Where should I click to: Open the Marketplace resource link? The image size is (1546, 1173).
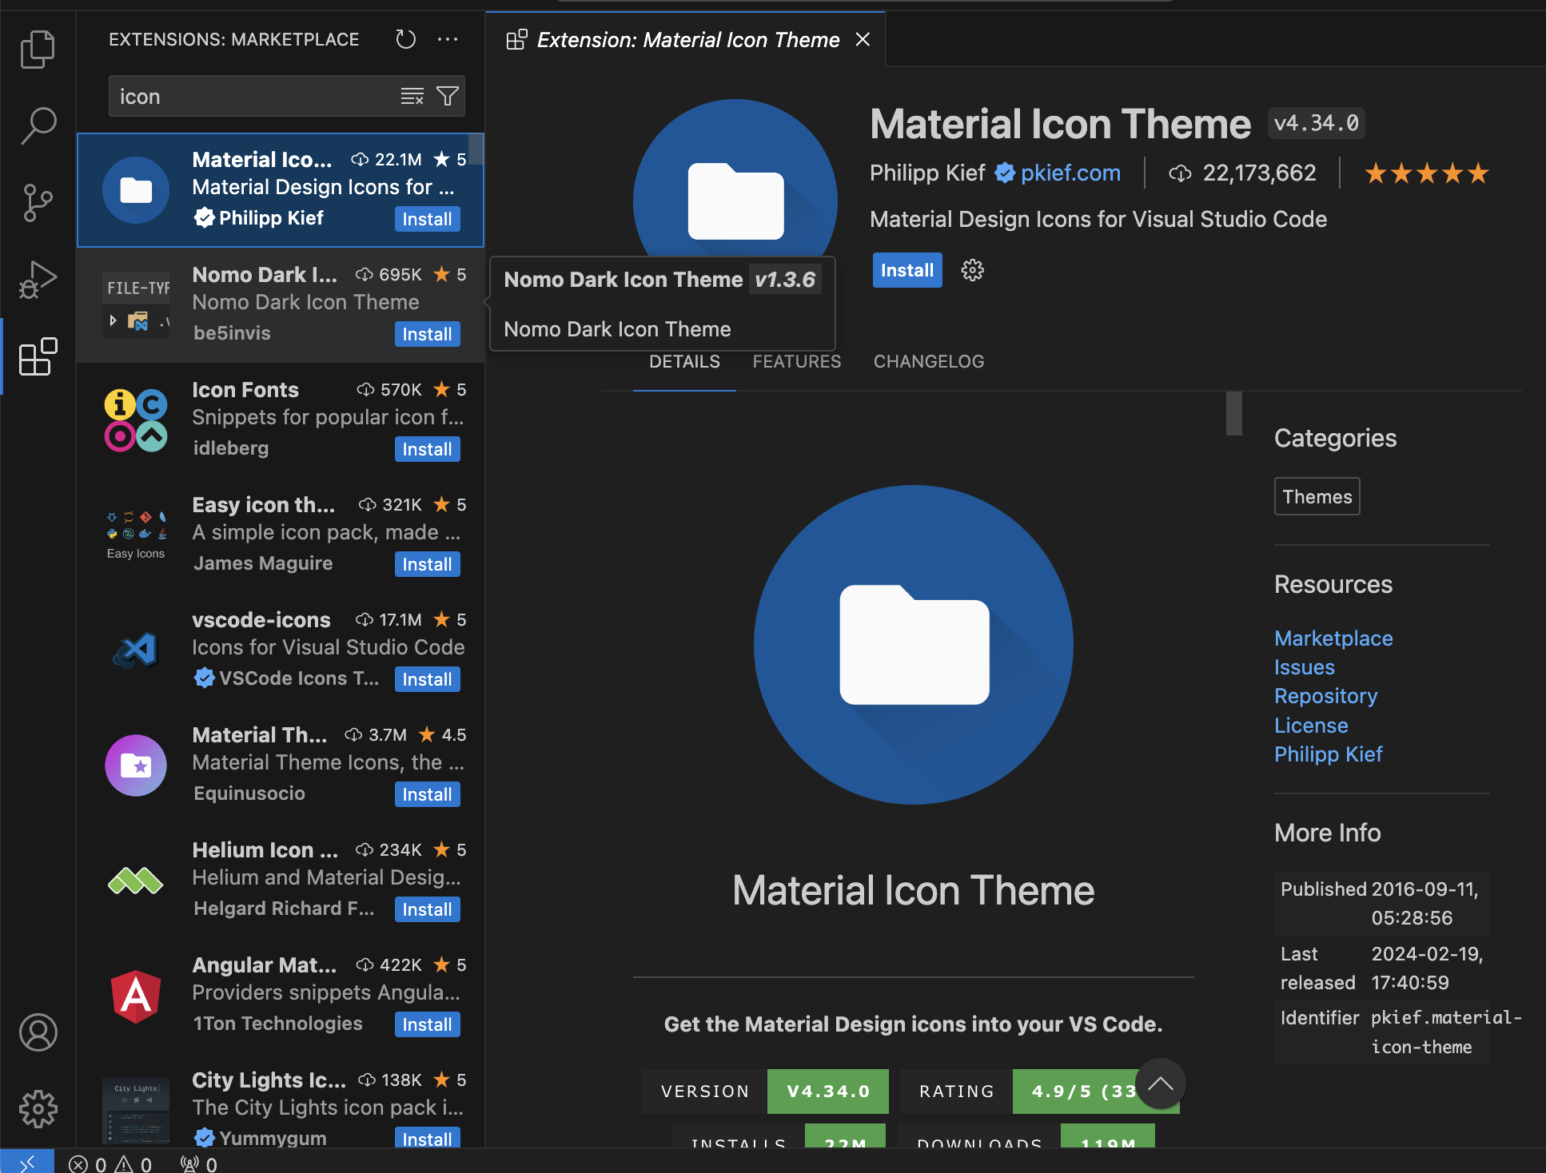pyautogui.click(x=1333, y=638)
